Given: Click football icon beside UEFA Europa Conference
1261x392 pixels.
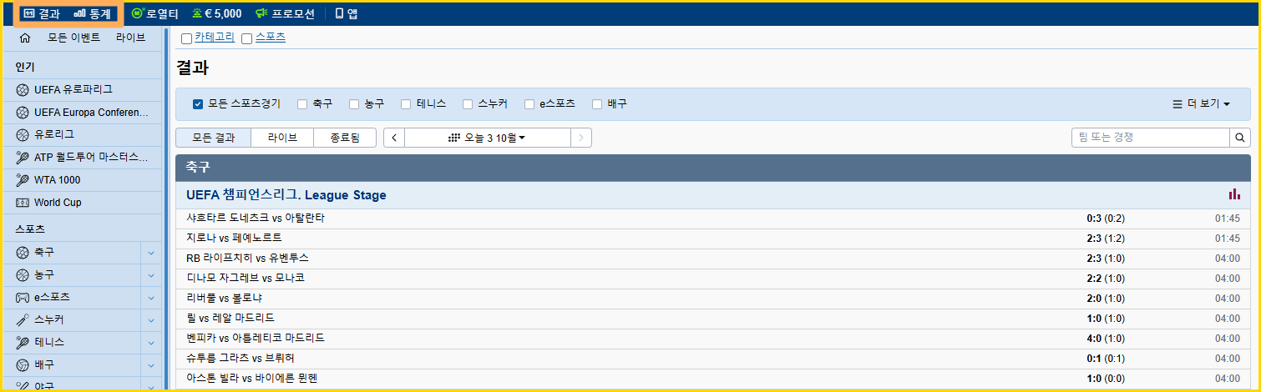Looking at the screenshot, I should coord(23,112).
